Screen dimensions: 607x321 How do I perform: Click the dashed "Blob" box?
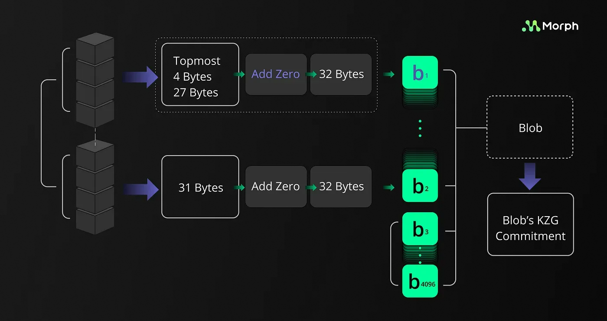(530, 128)
